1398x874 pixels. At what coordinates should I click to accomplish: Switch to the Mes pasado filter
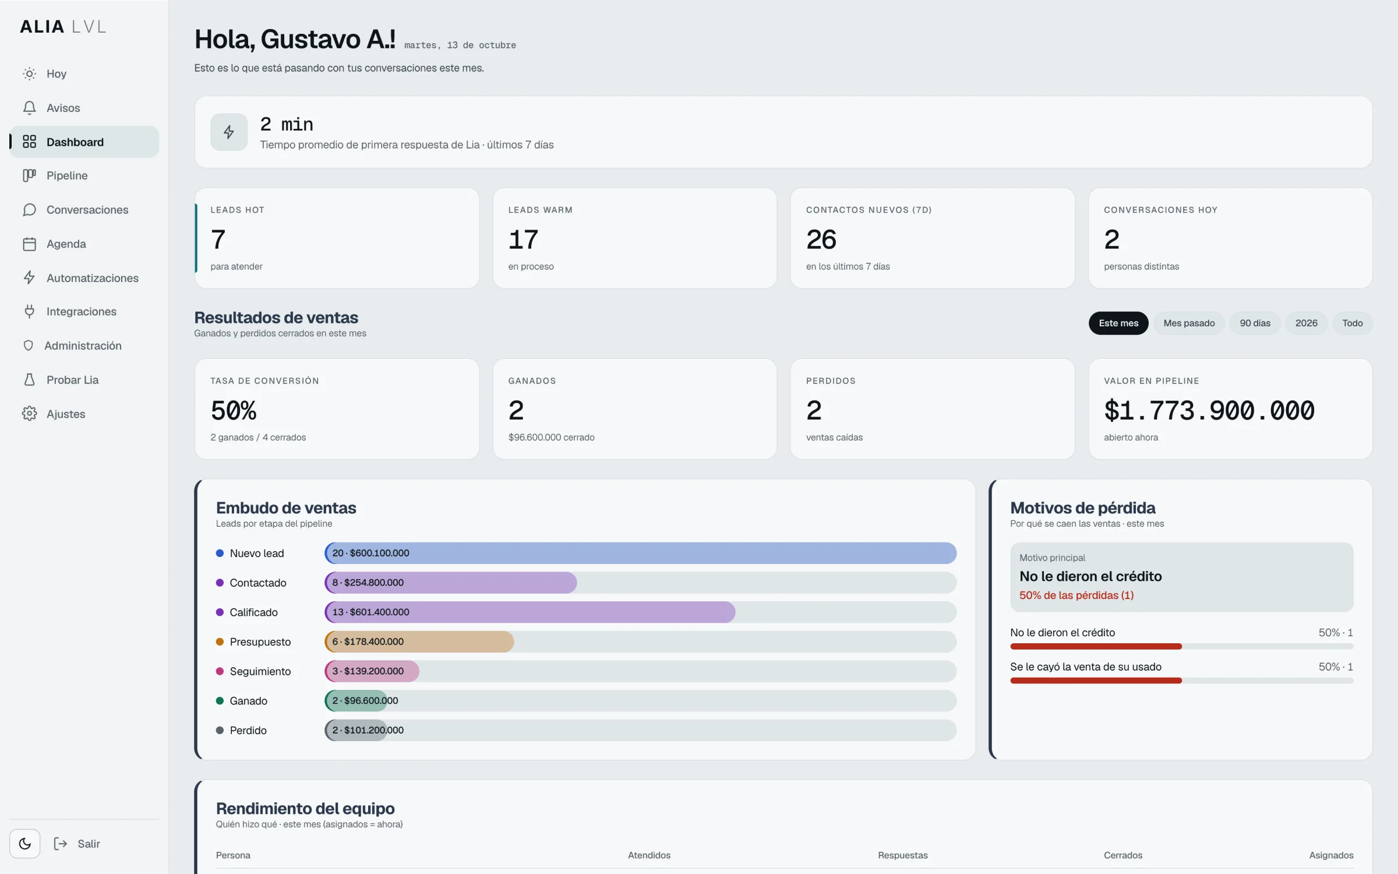tap(1189, 323)
